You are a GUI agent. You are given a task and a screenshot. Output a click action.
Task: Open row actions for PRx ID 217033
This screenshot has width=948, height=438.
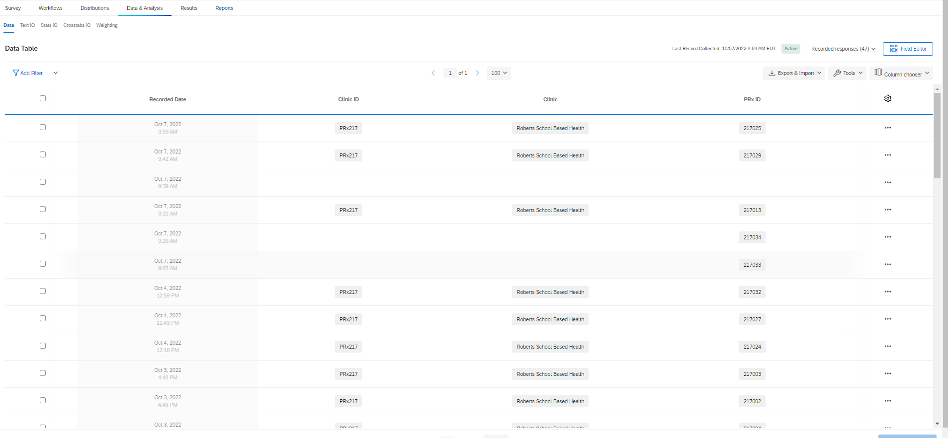887,265
